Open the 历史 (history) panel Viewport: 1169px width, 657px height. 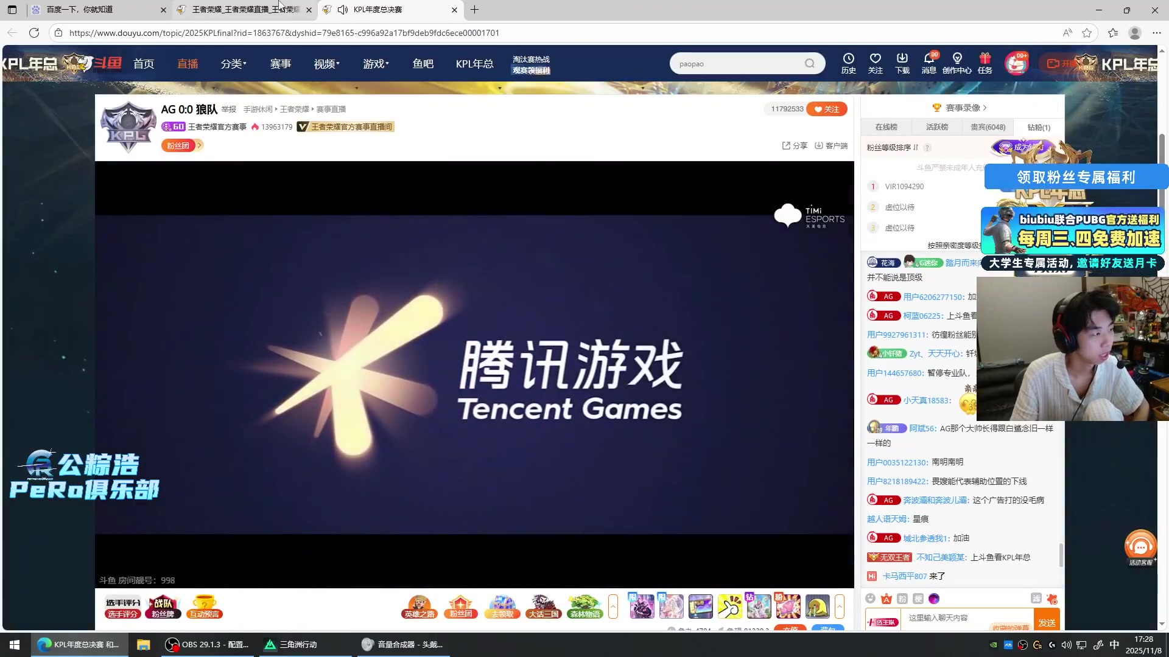pyautogui.click(x=848, y=63)
